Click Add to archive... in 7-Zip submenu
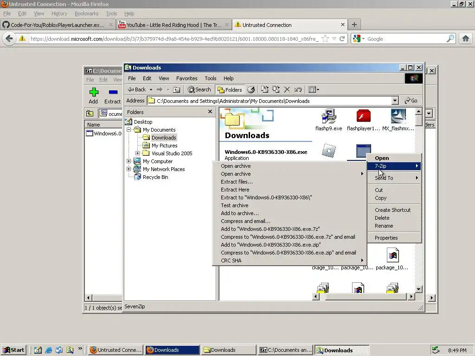This screenshot has width=475, height=356. 289,213
